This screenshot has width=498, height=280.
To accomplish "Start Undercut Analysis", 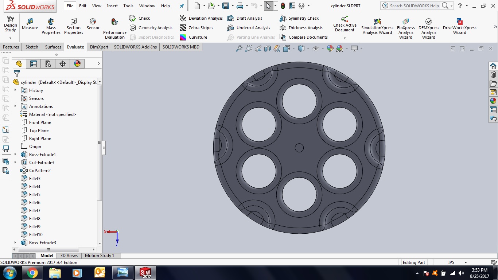I will pos(249,28).
